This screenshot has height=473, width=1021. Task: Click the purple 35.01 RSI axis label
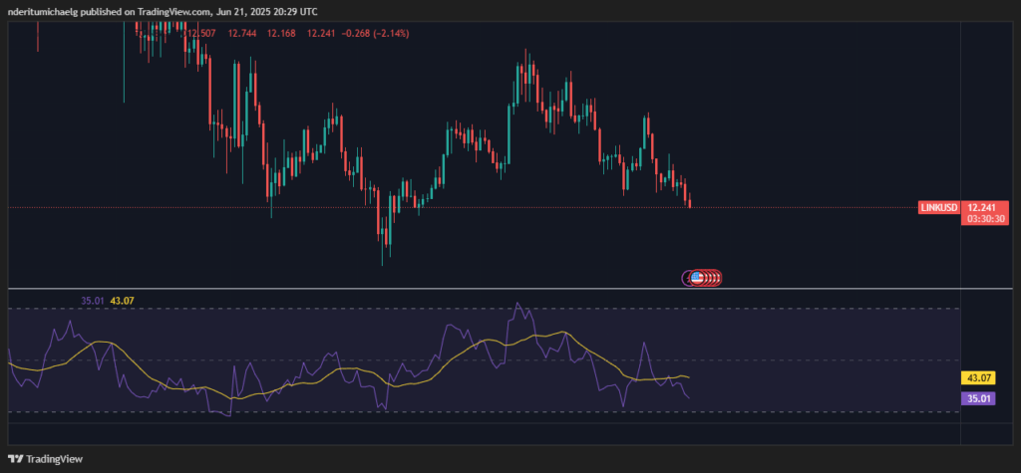[978, 398]
